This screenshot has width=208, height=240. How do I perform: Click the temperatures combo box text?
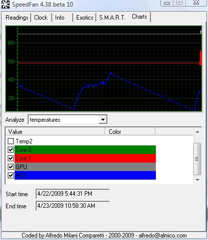(x=45, y=120)
